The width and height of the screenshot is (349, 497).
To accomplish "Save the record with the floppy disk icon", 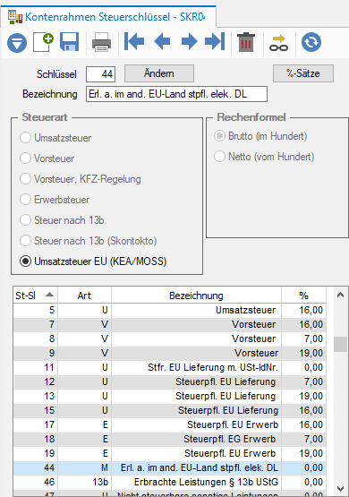I will tap(70, 42).
